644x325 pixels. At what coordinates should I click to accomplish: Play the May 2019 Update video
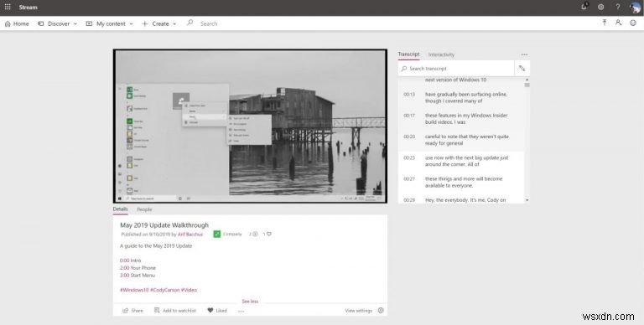click(250, 126)
